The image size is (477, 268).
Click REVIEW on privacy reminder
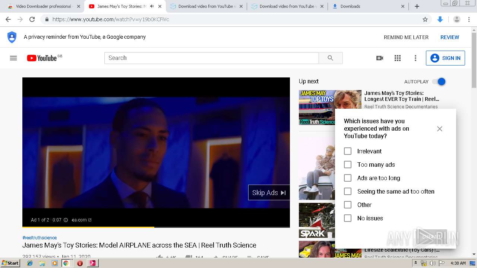point(450,37)
